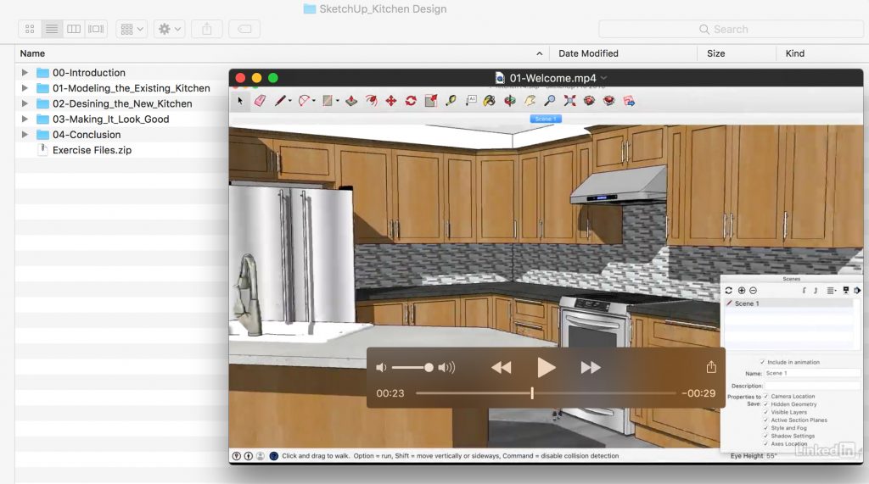Toggle Shadow Settings checkbox

point(766,436)
